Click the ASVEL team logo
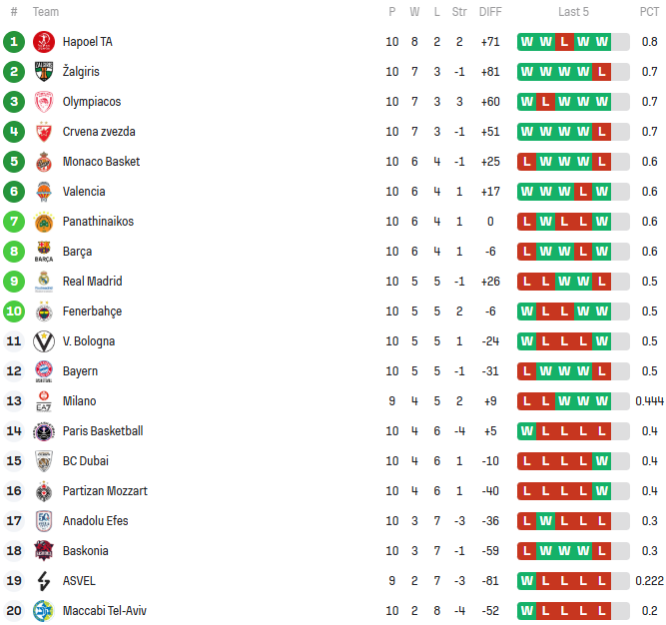This screenshot has height=625, width=666. point(43,581)
